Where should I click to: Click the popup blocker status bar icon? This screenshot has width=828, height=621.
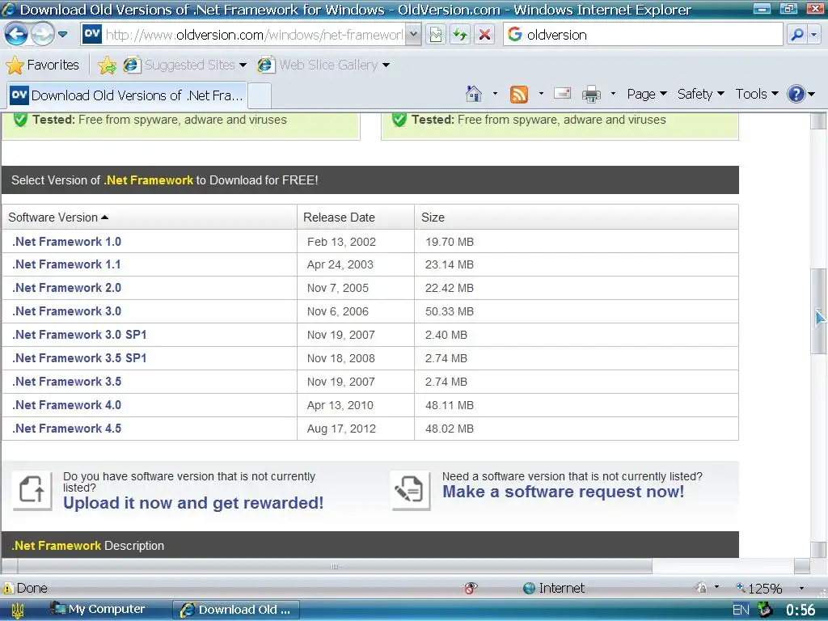click(x=471, y=588)
